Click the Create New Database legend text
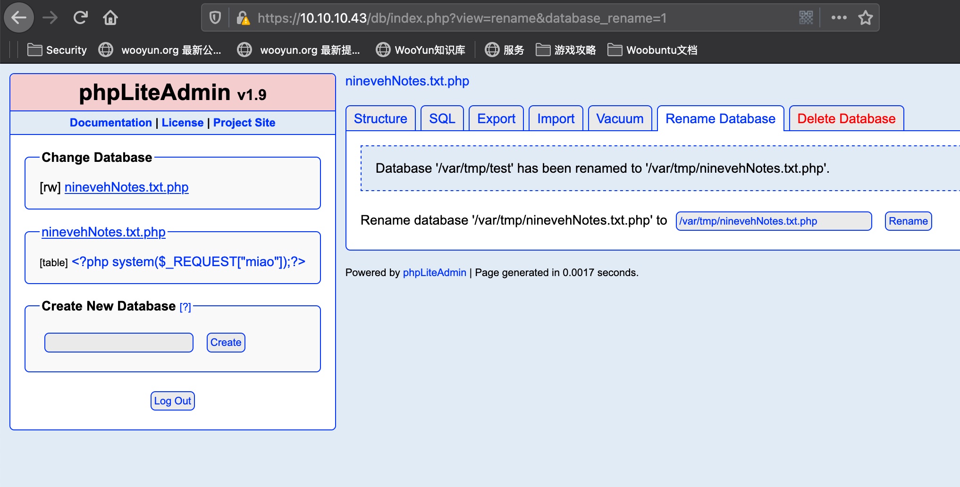Screen dimensions: 960x487 (x=109, y=306)
